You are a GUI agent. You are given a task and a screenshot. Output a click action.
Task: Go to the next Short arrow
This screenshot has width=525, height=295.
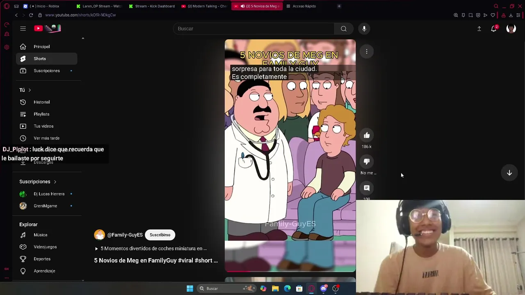tap(509, 173)
